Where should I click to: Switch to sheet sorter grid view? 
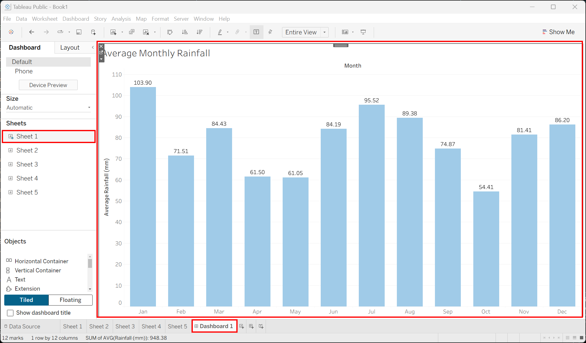coord(567,338)
